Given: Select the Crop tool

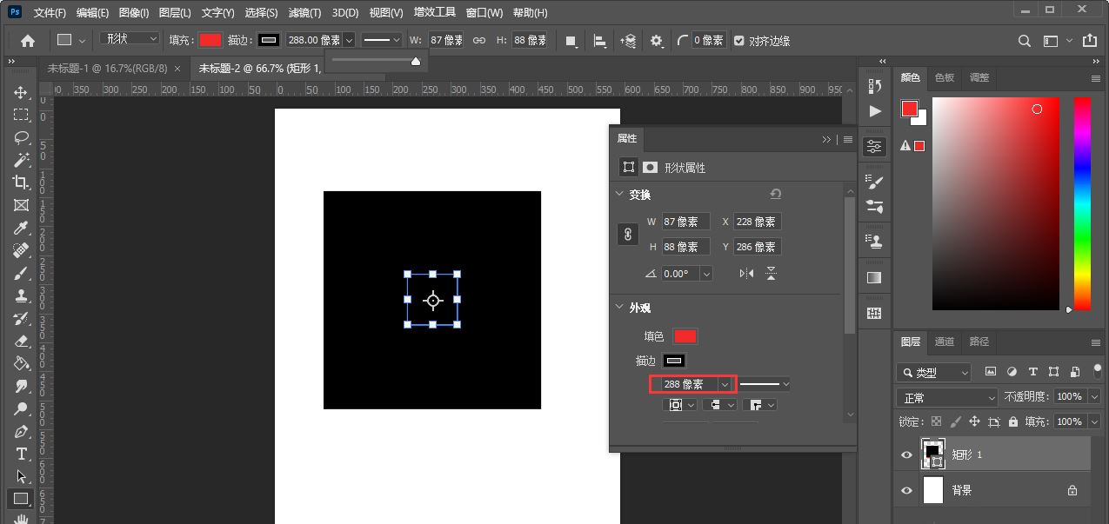Looking at the screenshot, I should tap(21, 182).
